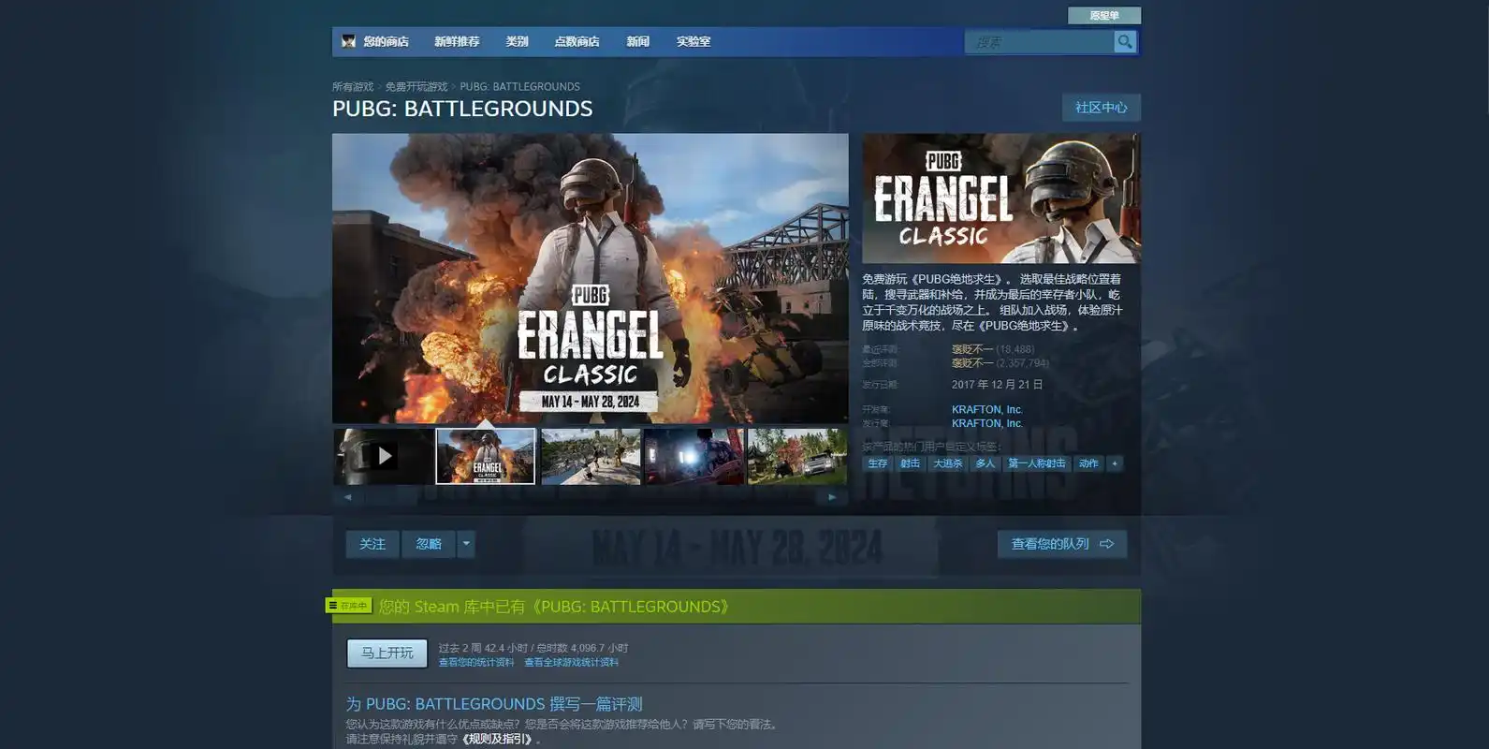The width and height of the screenshot is (1489, 749).
Task: Select the dark flashlight screenshot thumbnail
Action: (x=693, y=456)
